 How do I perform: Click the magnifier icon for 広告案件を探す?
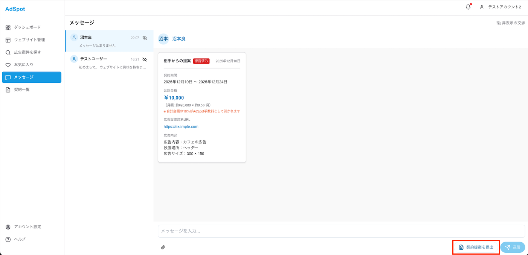[8, 52]
